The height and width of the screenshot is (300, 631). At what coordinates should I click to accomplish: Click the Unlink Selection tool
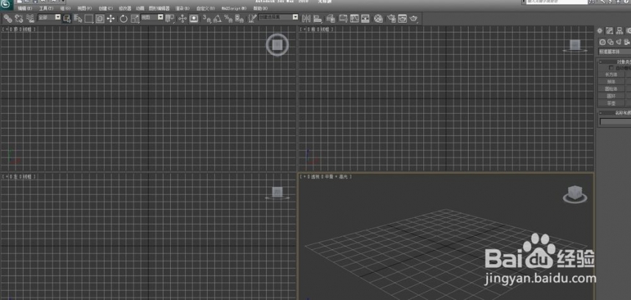coord(18,18)
